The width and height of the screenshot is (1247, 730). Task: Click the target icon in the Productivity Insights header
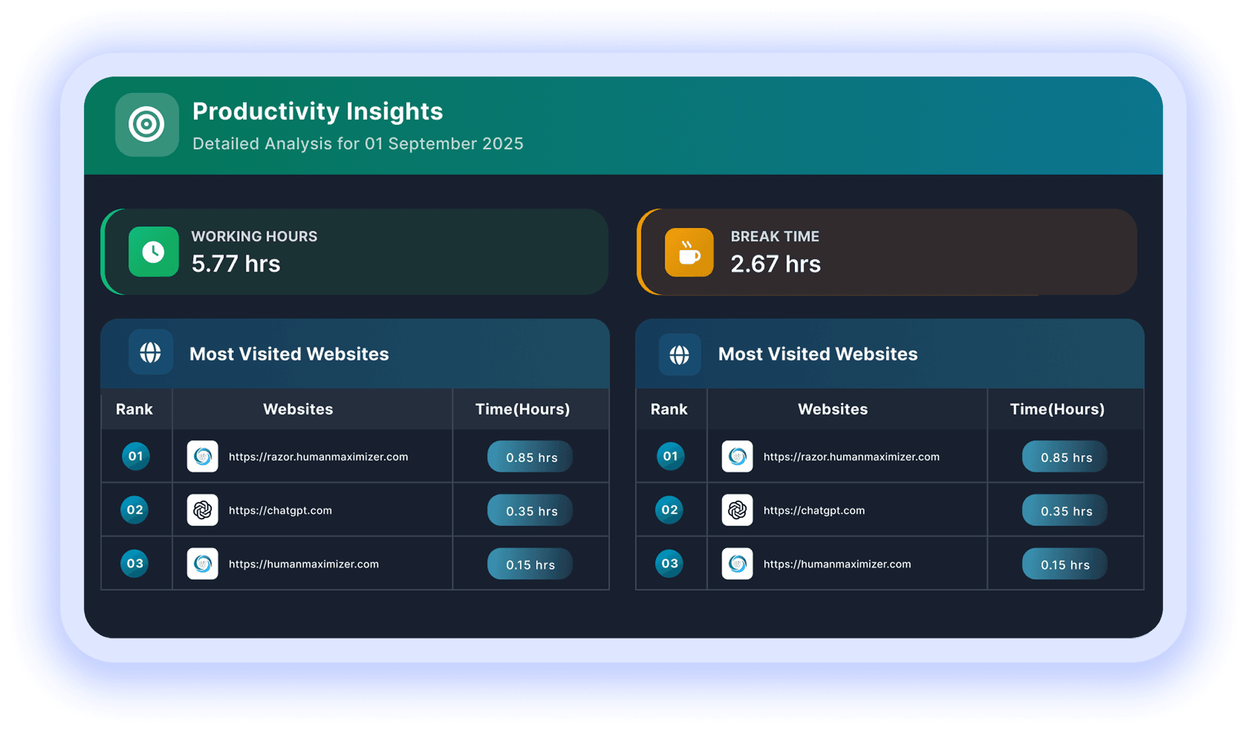[x=147, y=125]
